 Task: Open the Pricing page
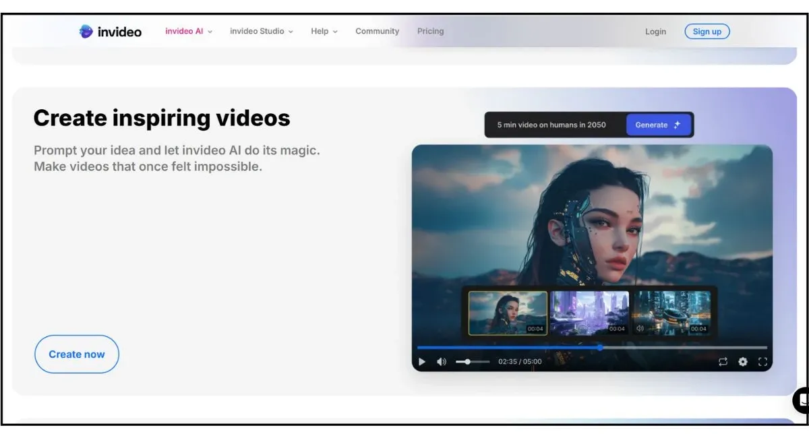[x=430, y=31]
